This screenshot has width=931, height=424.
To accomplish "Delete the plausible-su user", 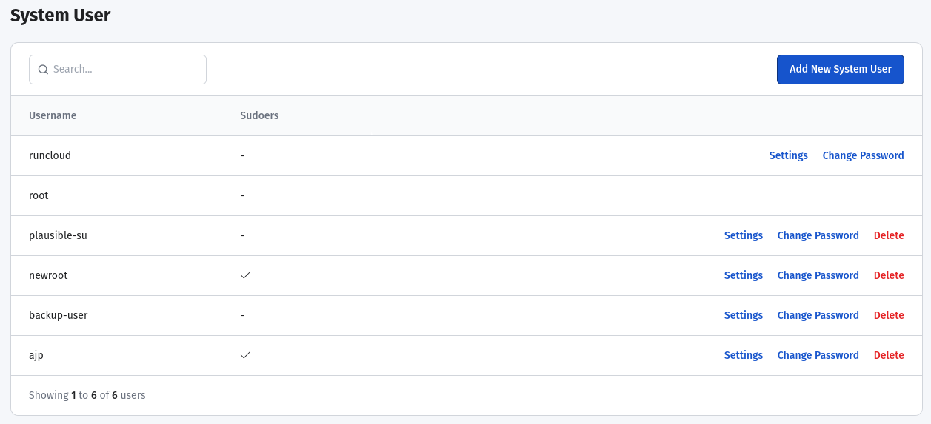I will coord(889,235).
